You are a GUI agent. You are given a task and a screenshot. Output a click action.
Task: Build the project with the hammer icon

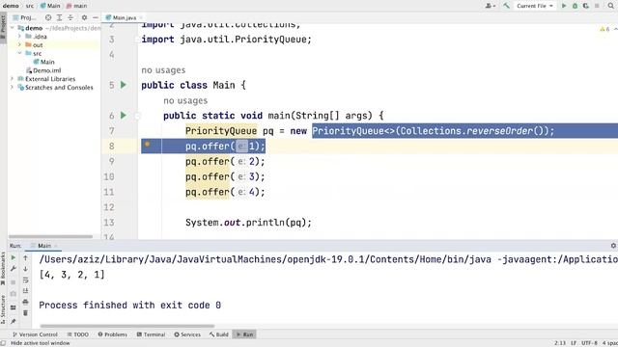[506, 6]
